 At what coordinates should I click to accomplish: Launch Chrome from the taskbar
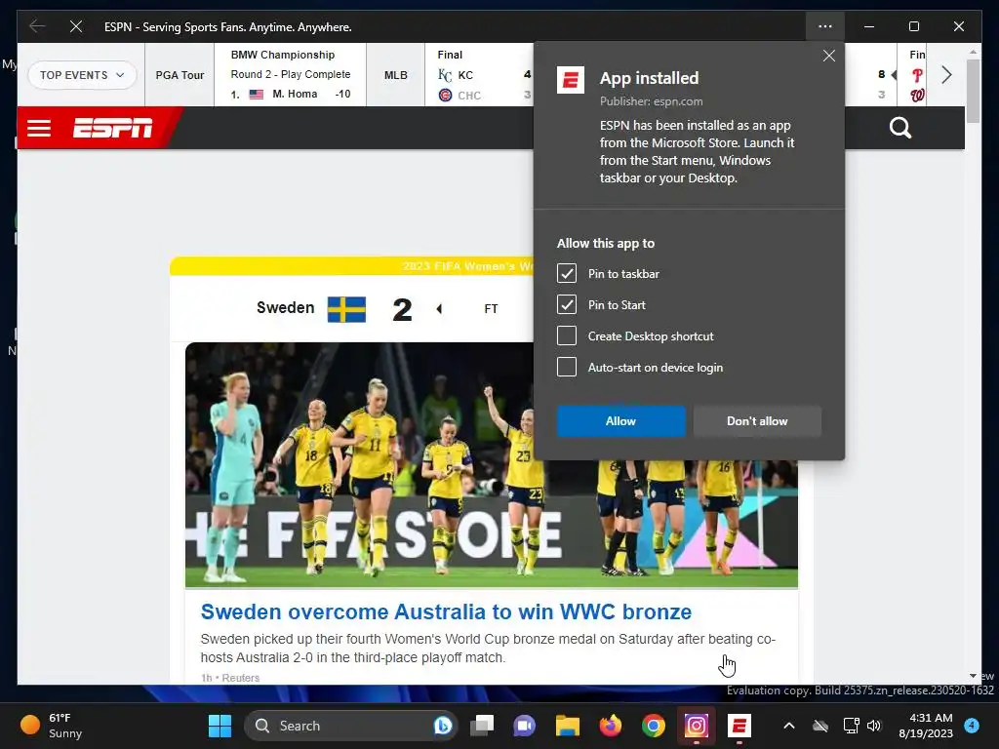pyautogui.click(x=653, y=726)
